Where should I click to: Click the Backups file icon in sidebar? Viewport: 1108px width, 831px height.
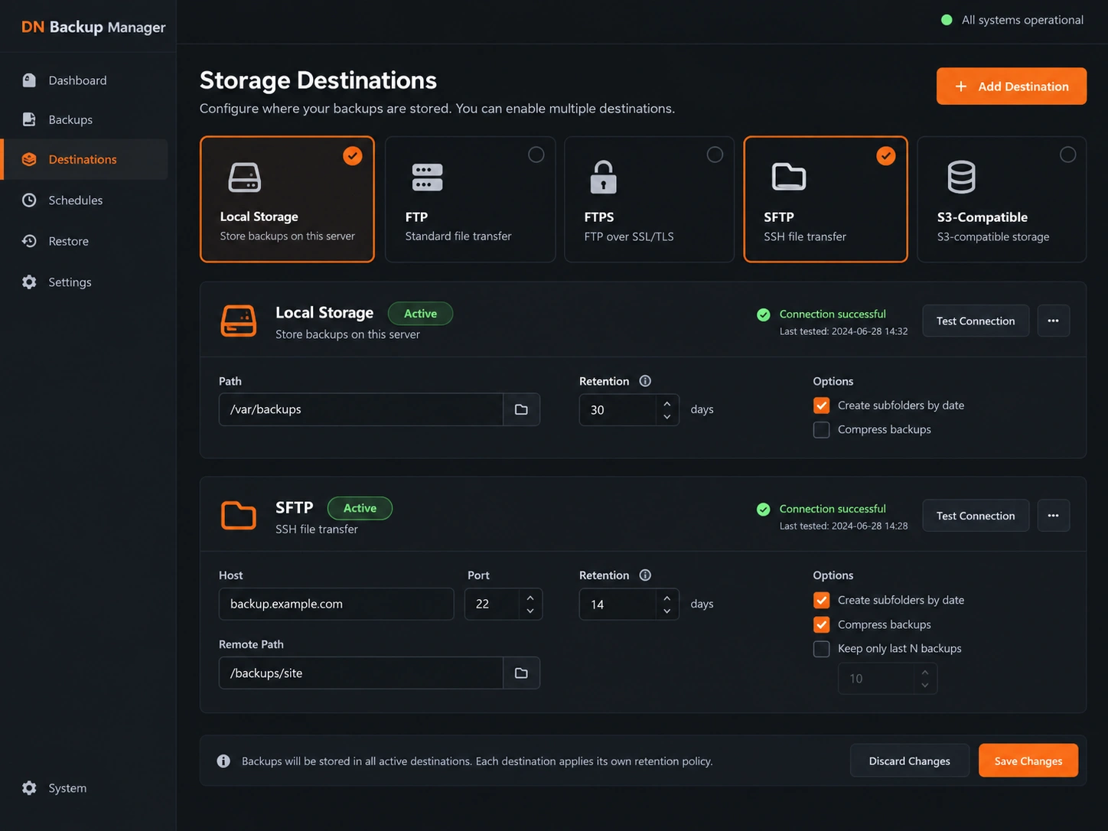(29, 119)
